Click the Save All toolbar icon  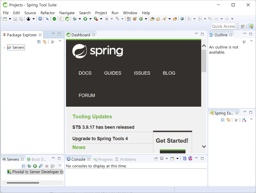(21, 19)
